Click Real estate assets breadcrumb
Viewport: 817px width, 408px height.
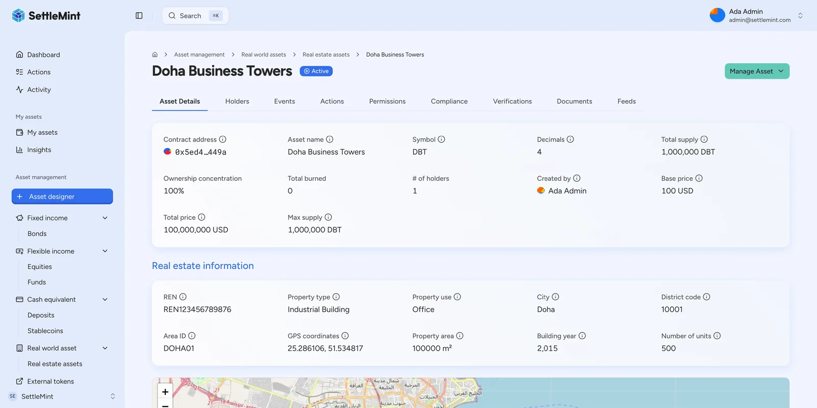point(326,55)
